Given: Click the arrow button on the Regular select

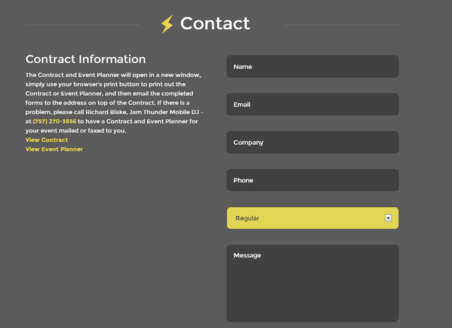Looking at the screenshot, I should (x=388, y=218).
